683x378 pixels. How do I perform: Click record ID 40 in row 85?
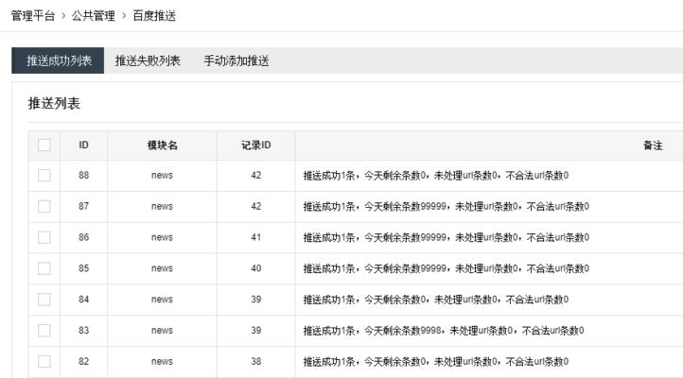(x=256, y=268)
